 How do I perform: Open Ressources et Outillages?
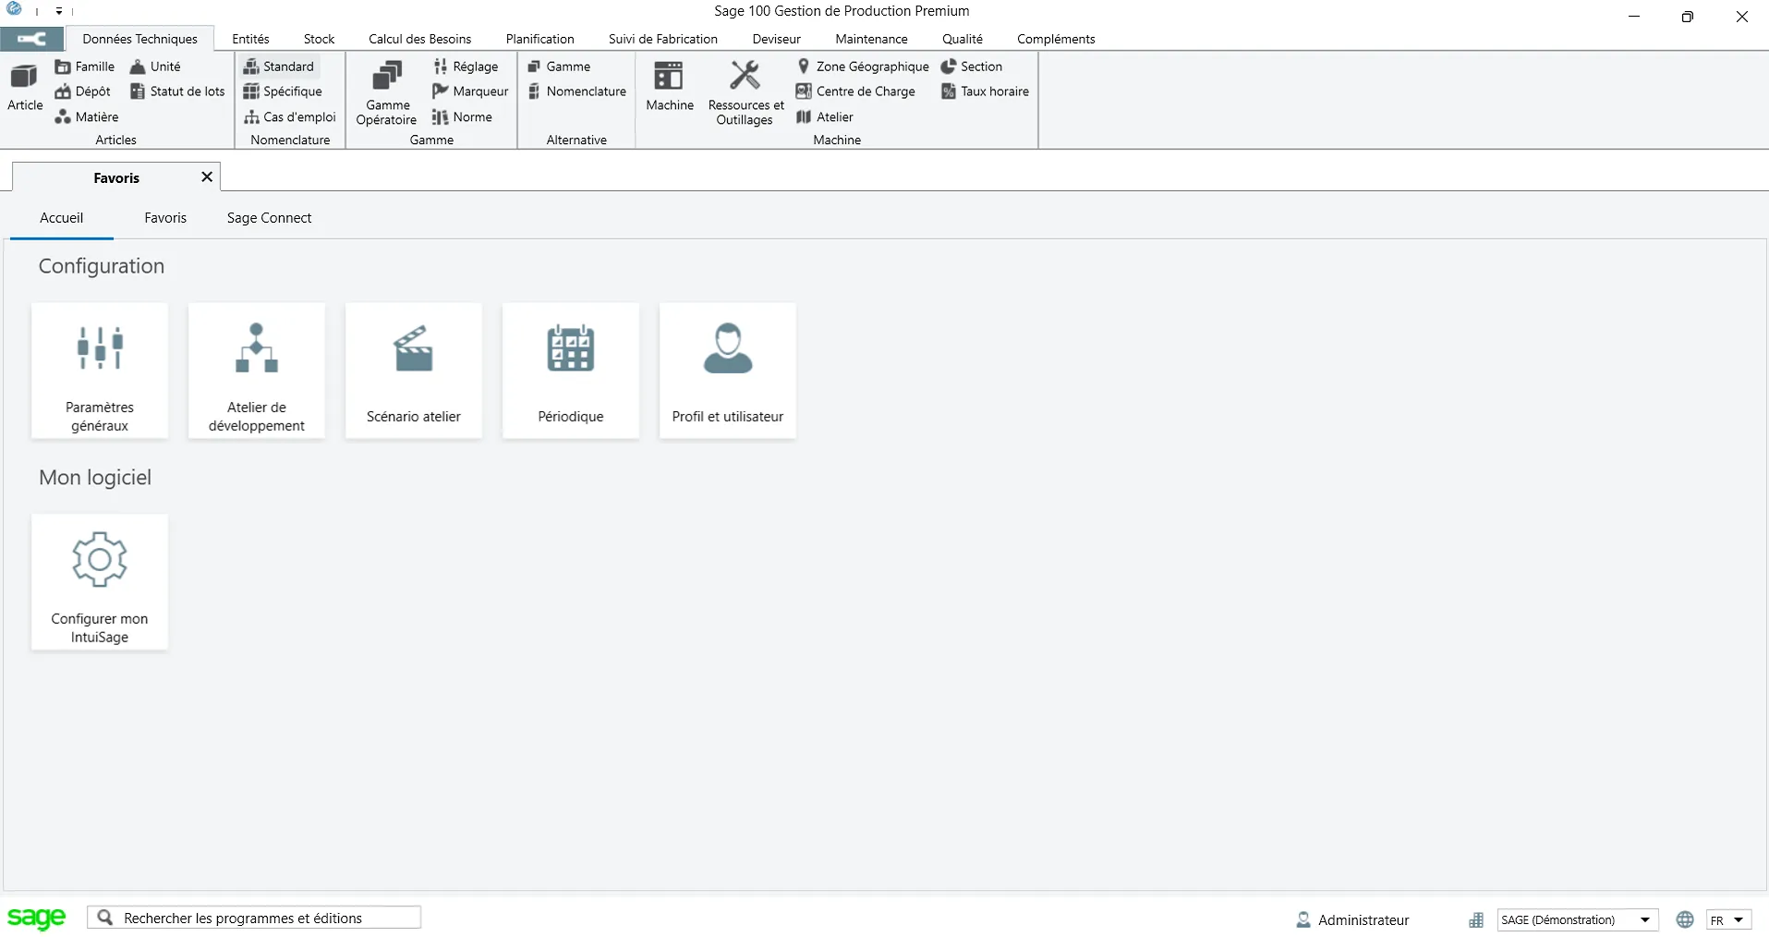click(x=745, y=92)
